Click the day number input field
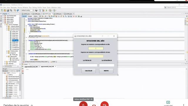This screenshot has width=188, height=106. tap(96, 48)
